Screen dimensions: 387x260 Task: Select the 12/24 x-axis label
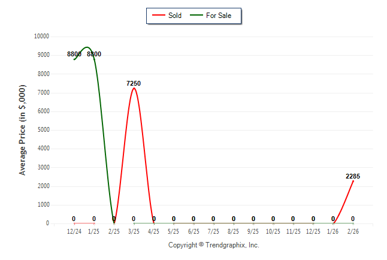click(x=74, y=231)
